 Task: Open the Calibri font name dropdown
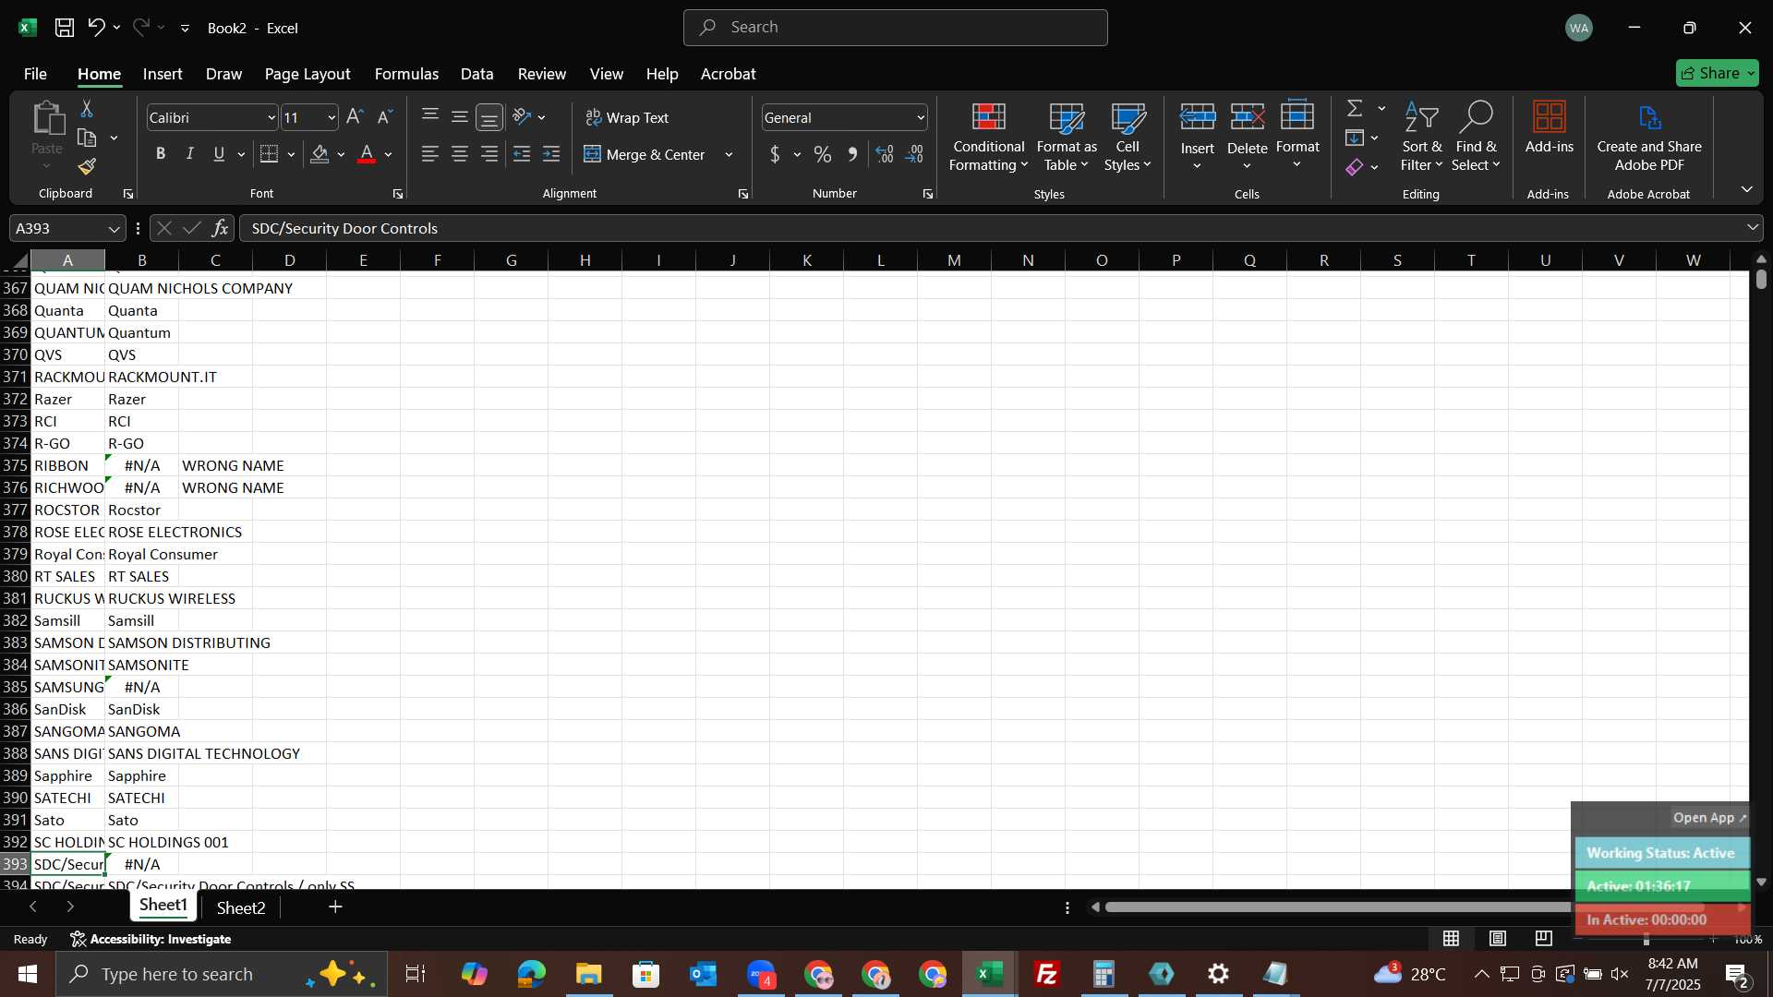[271, 117]
